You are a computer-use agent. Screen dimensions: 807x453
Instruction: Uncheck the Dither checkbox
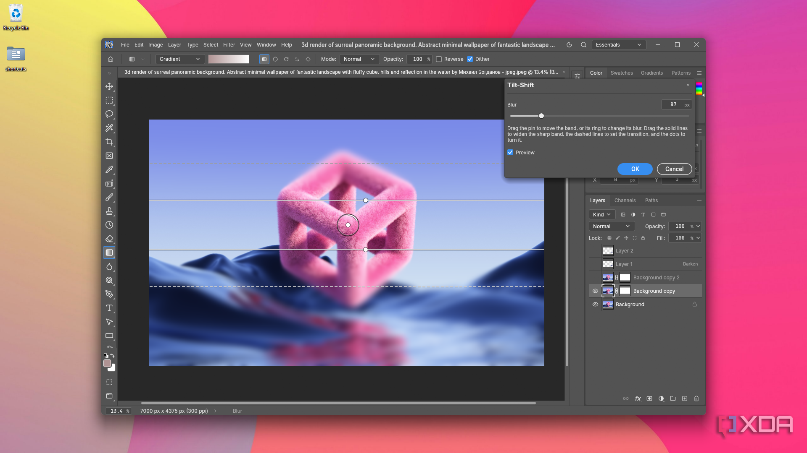470,59
